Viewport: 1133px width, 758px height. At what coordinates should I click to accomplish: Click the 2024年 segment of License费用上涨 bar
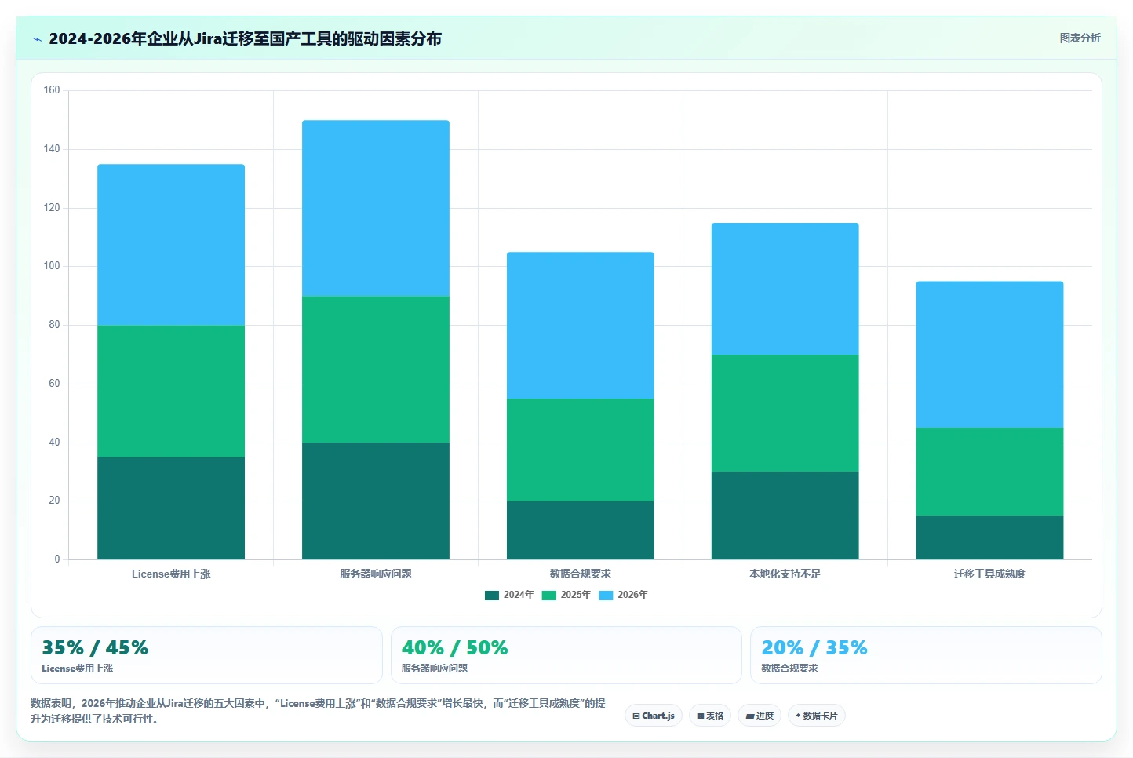(171, 508)
